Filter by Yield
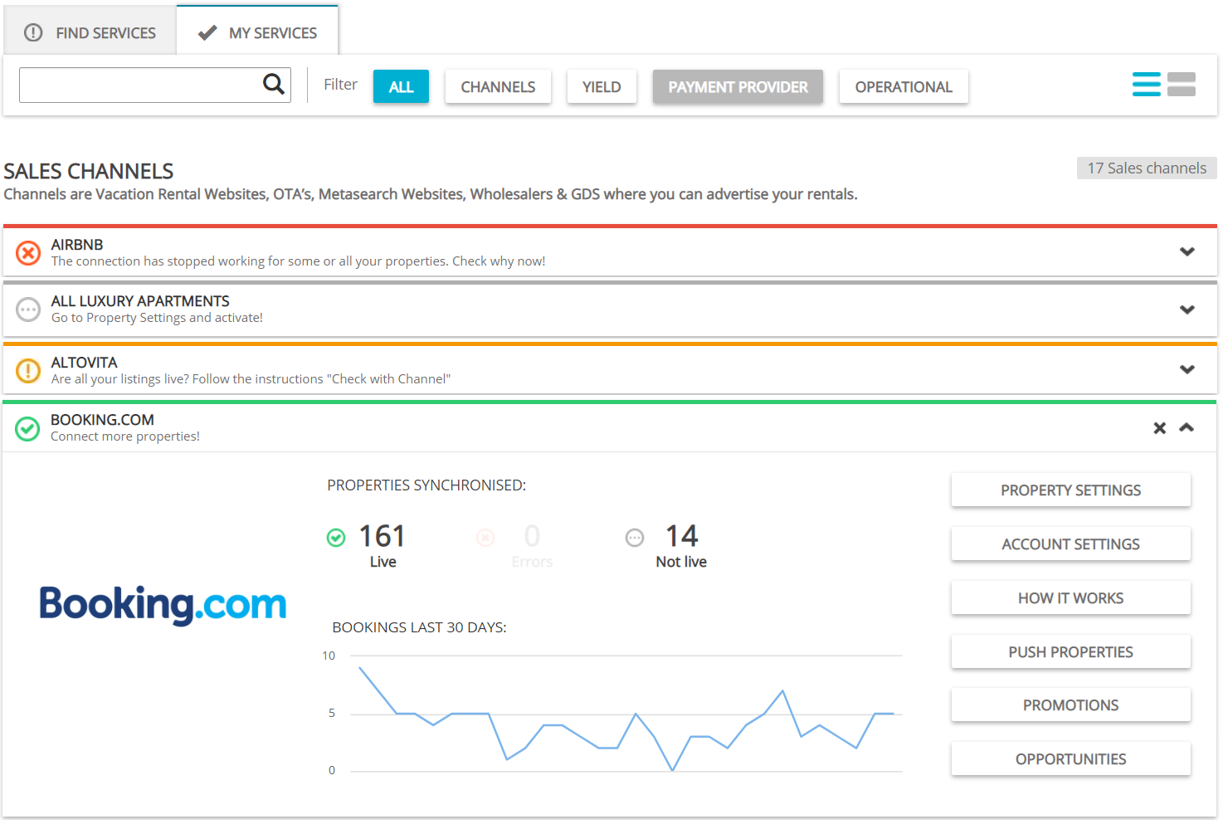The image size is (1223, 824). (x=602, y=86)
